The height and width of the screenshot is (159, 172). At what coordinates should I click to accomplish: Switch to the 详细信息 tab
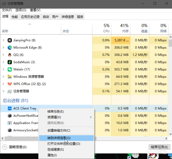point(68,17)
